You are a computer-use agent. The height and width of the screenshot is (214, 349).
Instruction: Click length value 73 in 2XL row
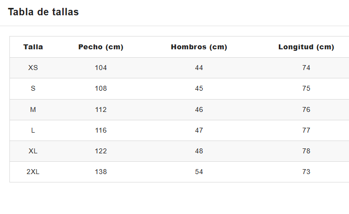306,172
